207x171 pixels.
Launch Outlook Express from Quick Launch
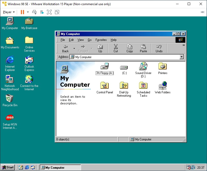pos(33,167)
